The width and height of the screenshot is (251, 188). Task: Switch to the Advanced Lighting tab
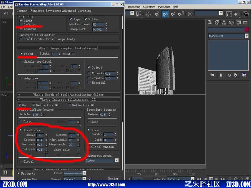click(77, 11)
